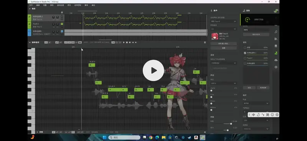Open the library panel in sidebar

276,39
